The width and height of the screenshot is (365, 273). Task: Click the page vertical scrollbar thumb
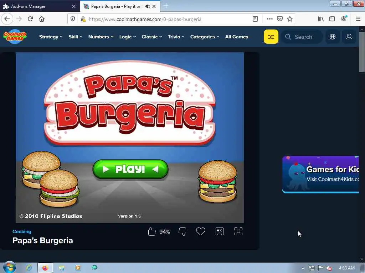(x=362, y=52)
